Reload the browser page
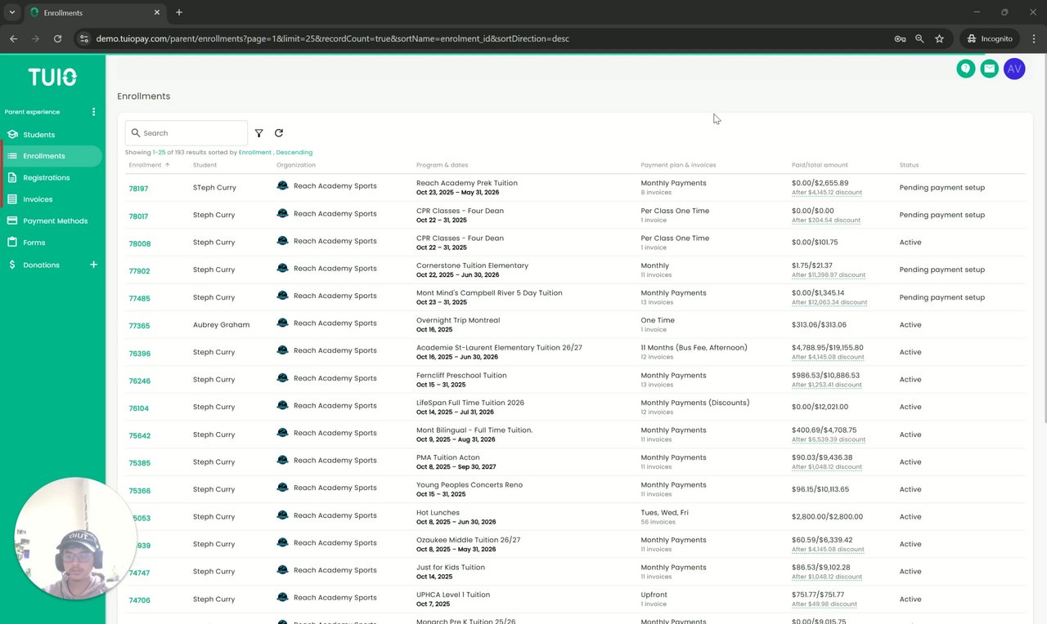This screenshot has width=1047, height=624. point(57,38)
